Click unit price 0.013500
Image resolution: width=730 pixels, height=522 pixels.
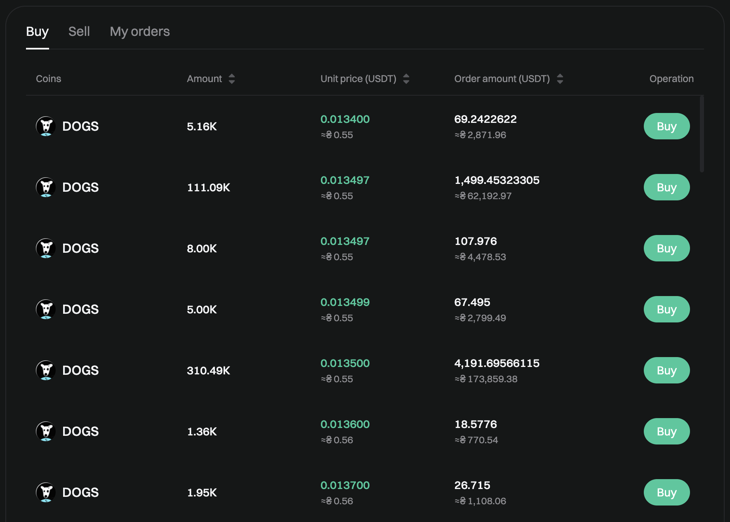tap(345, 363)
